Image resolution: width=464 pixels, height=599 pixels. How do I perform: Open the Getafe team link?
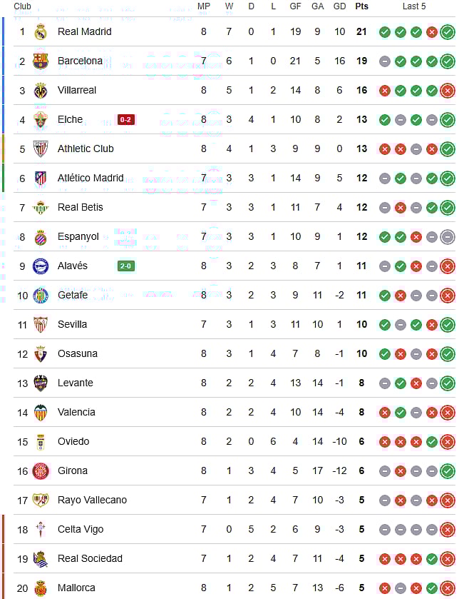(x=73, y=295)
